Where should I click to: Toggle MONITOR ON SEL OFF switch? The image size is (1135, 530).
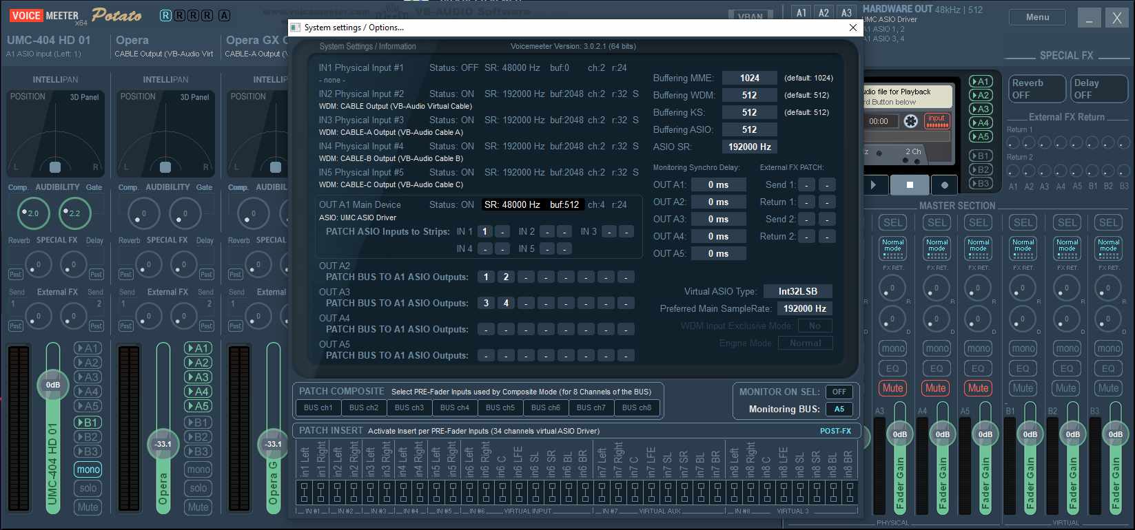pos(839,392)
